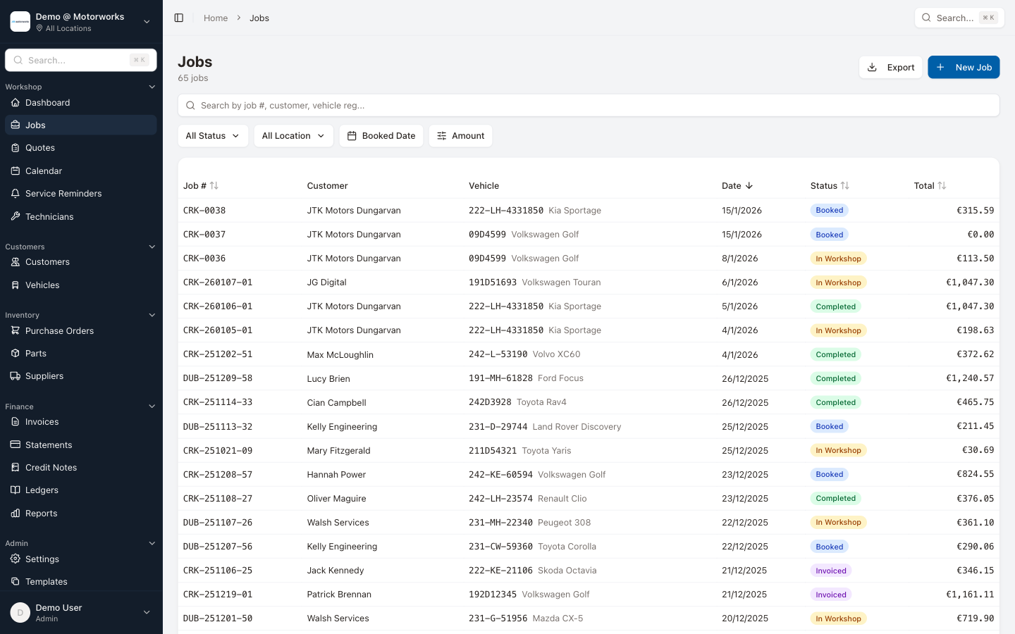Screen dimensions: 1015x634
Task: Open the Amount range filter
Action: click(460, 135)
